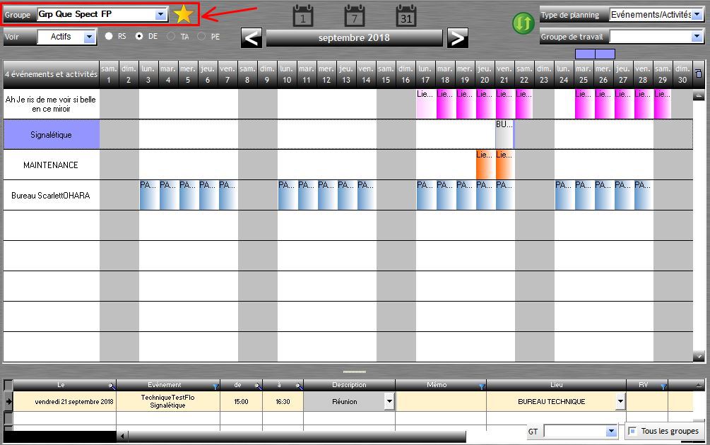Go to previous month with left arrow
This screenshot has height=445, width=710.
tap(252, 38)
